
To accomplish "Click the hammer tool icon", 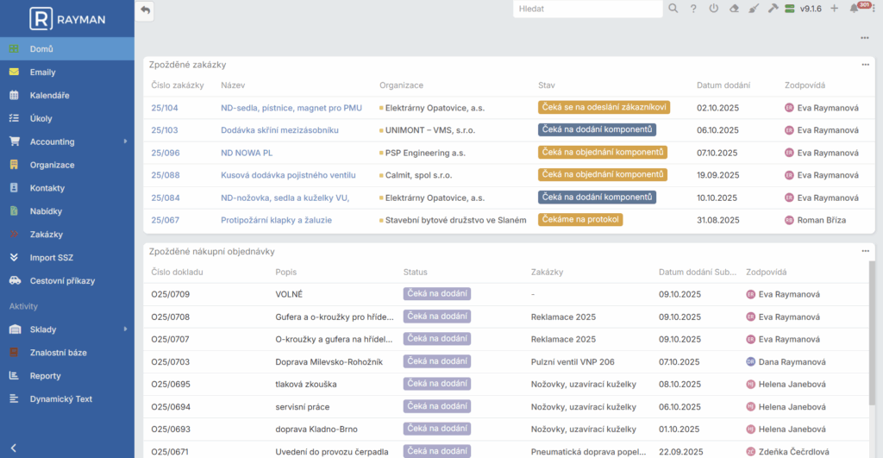I will 773,9.
